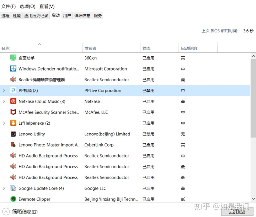
Task: Click Beijing Yinxiang Biji Techn... publisher cell
Action: [111, 199]
